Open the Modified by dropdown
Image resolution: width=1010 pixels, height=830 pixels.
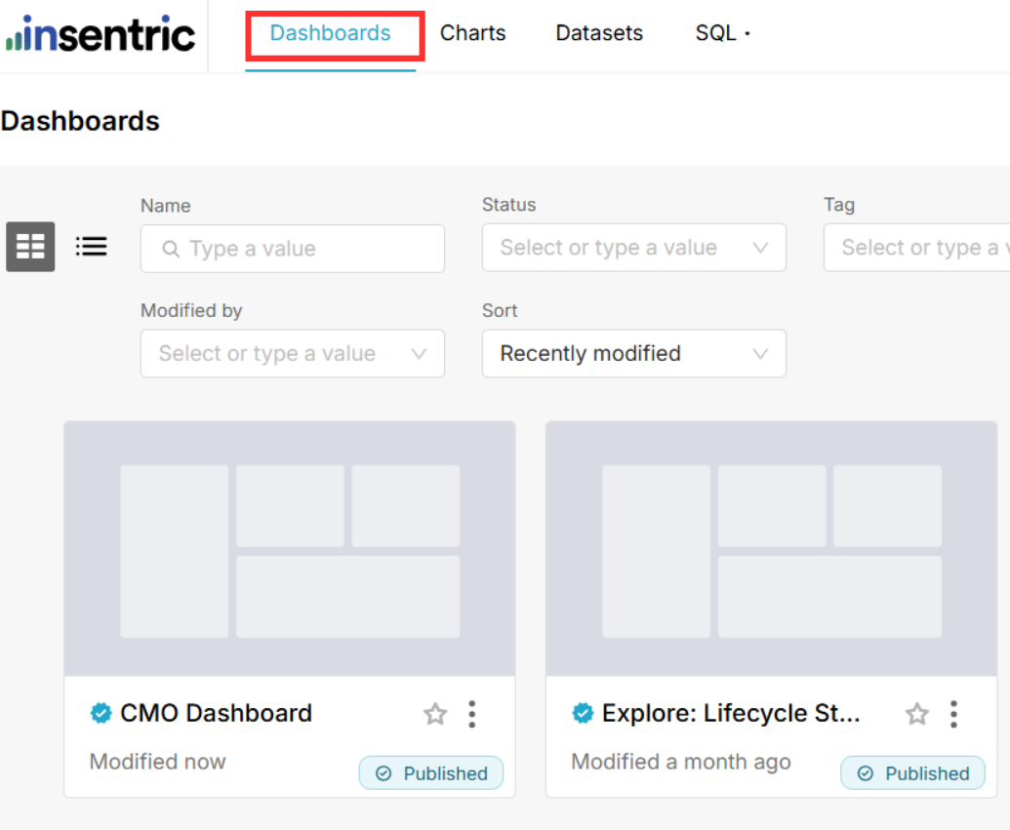coord(292,353)
